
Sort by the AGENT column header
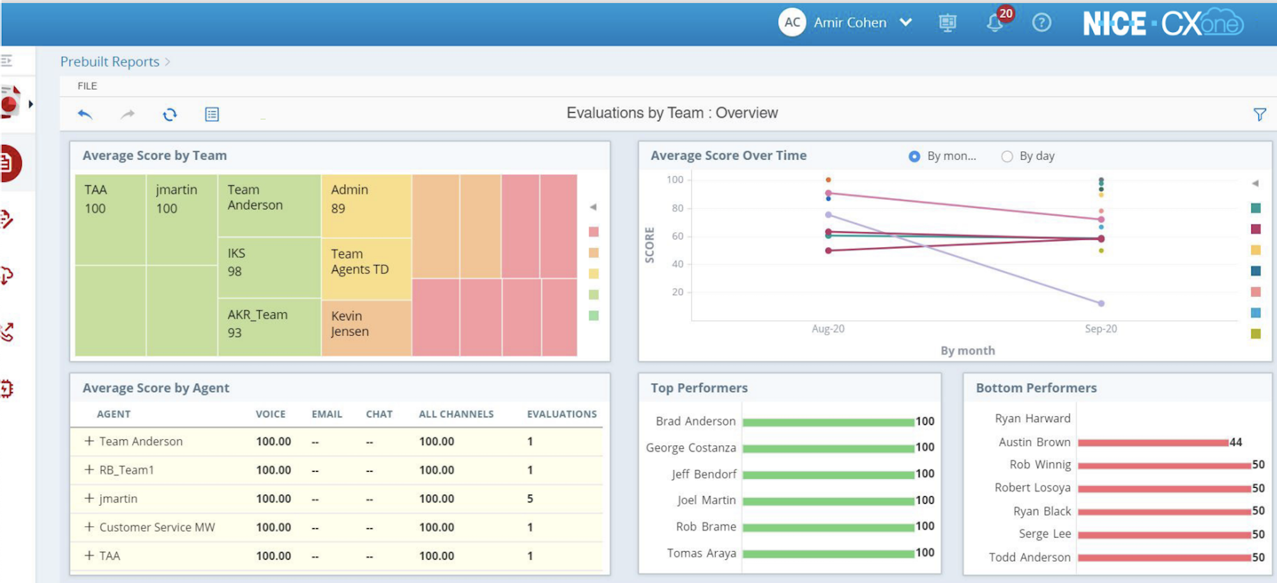pyautogui.click(x=114, y=414)
